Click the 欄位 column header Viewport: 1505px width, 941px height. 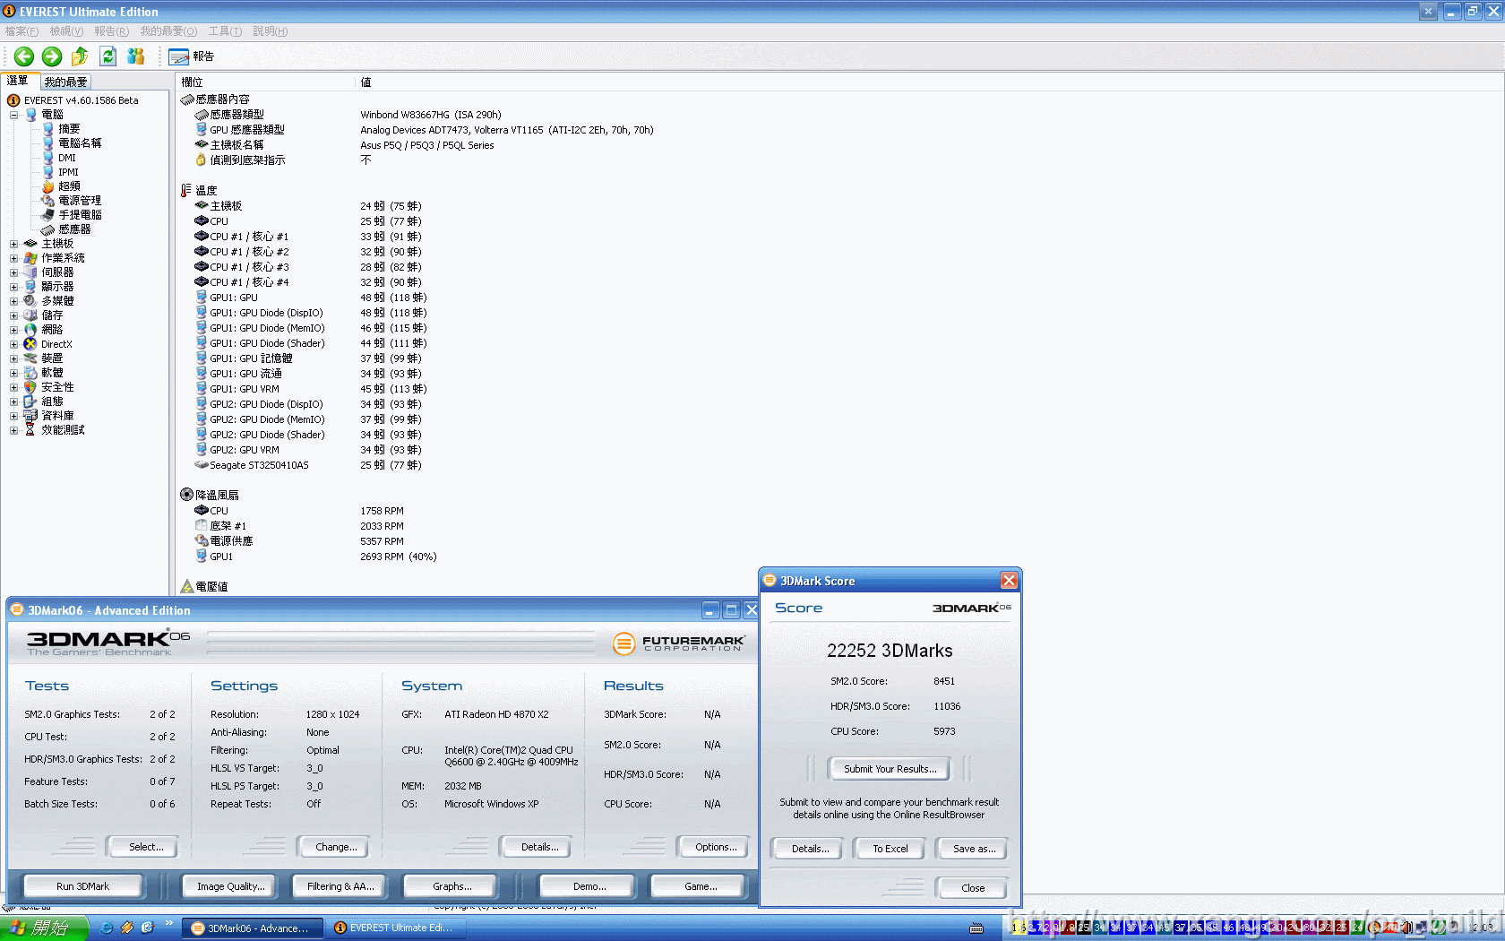pos(266,82)
